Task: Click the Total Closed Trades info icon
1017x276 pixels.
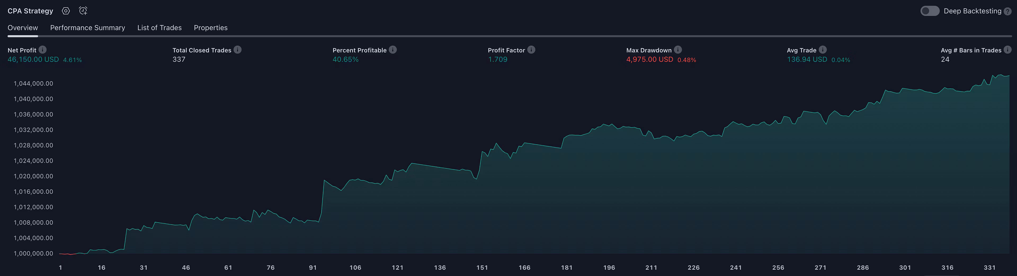Action: 238,50
